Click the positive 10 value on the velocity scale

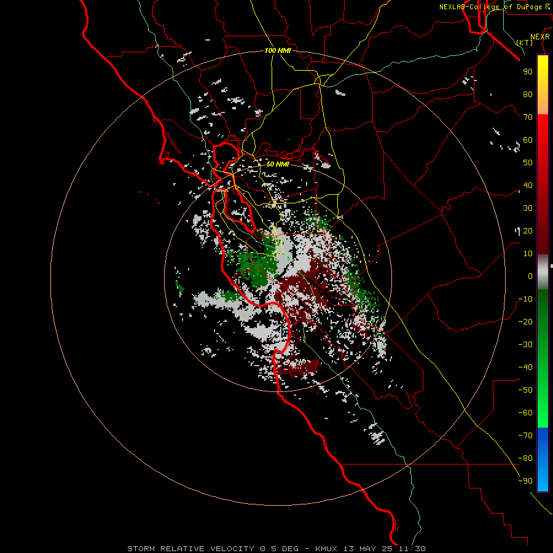click(x=528, y=254)
